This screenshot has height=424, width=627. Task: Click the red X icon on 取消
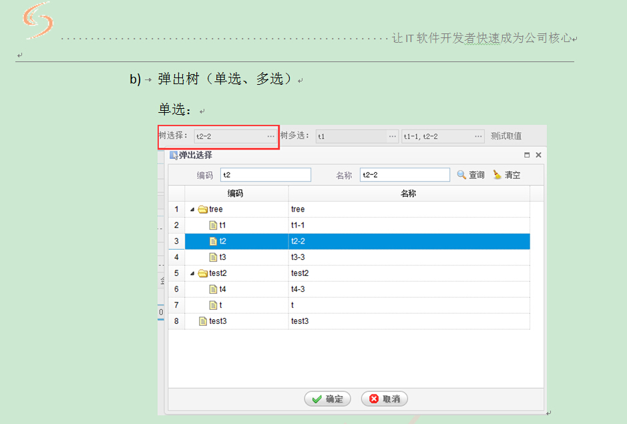click(374, 399)
